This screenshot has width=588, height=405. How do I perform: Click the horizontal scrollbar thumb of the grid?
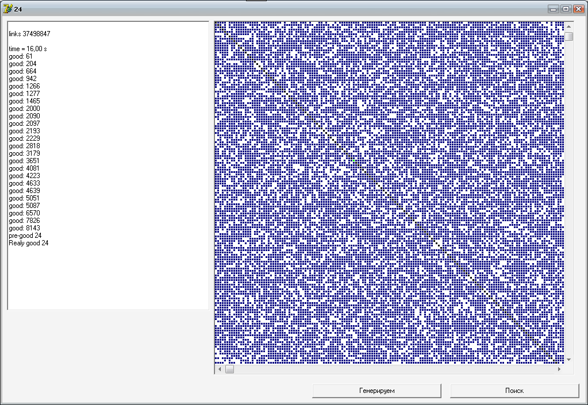[x=229, y=369]
